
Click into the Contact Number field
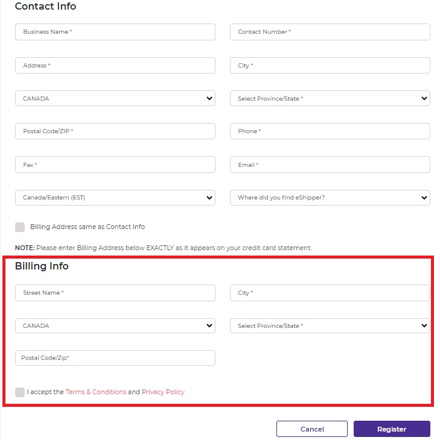point(330,32)
